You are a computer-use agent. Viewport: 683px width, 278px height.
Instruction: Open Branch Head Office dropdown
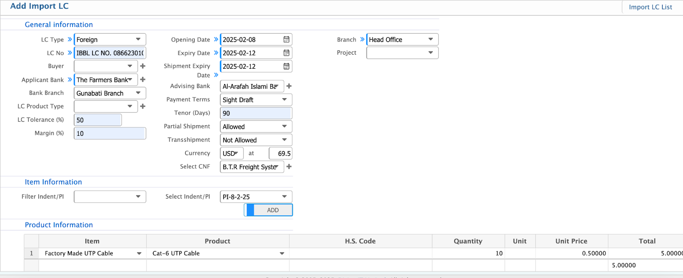(403, 39)
